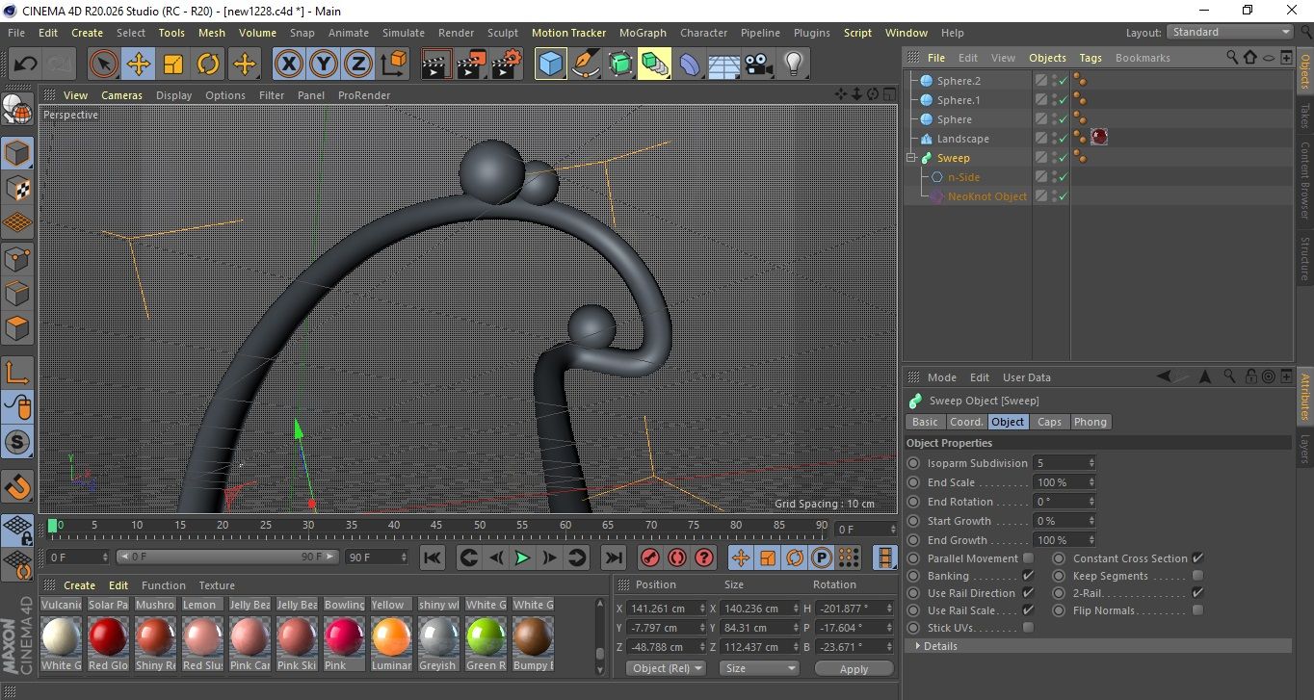The width and height of the screenshot is (1314, 700).
Task: Open the Object (Rel) coordinate dropdown
Action: (666, 668)
